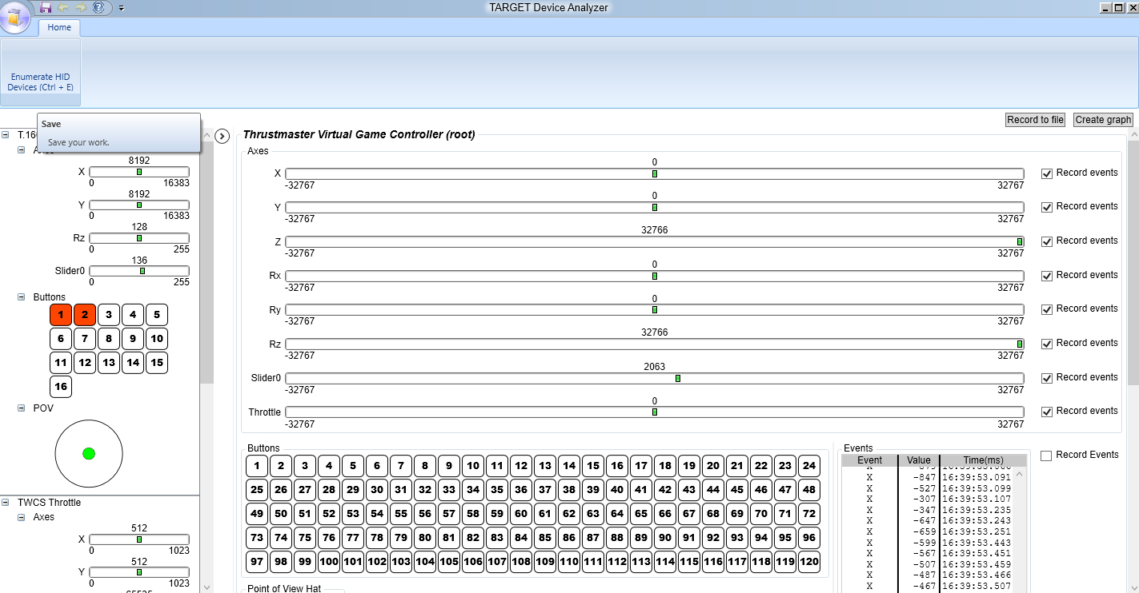Click the Time(ms) column header
The image size is (1139, 593).
pos(983,460)
